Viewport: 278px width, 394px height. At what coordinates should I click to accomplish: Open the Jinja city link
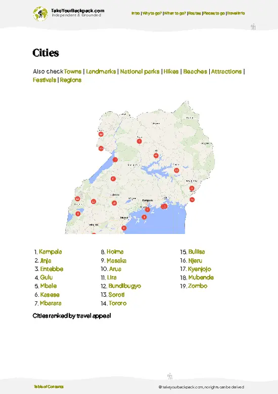coord(45,261)
